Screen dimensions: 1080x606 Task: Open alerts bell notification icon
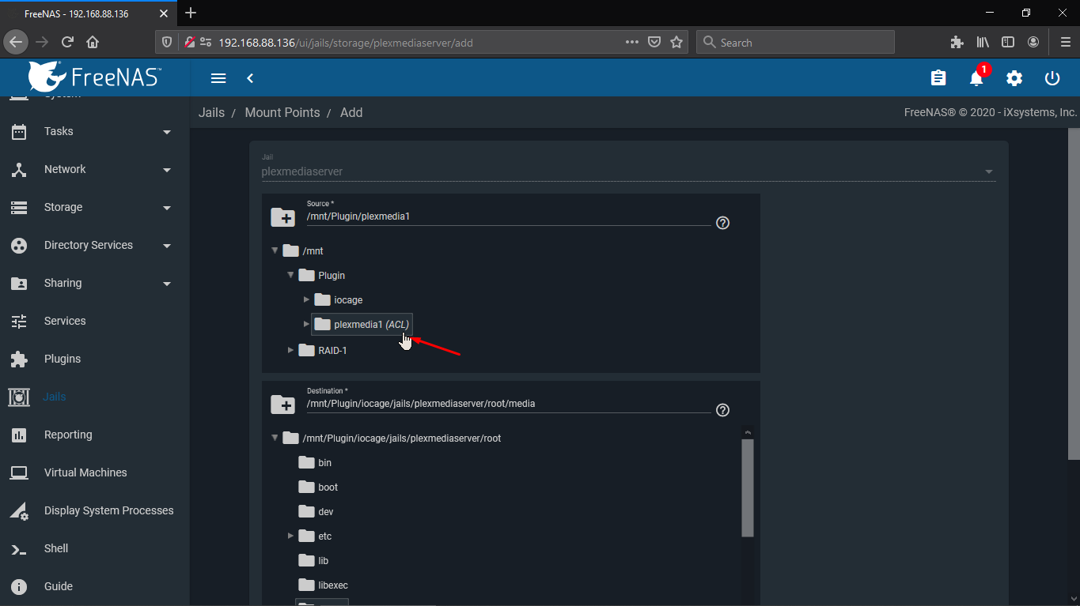tap(976, 78)
